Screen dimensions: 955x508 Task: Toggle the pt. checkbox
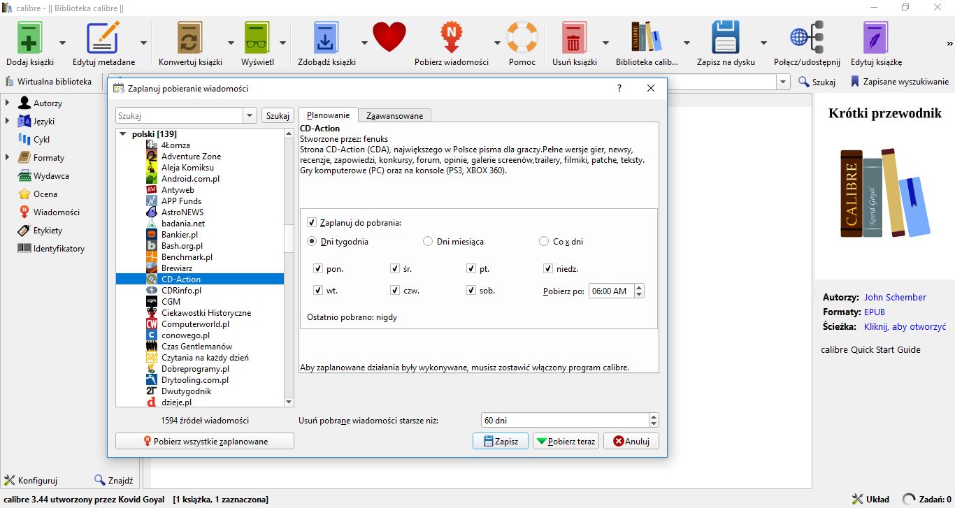point(472,268)
